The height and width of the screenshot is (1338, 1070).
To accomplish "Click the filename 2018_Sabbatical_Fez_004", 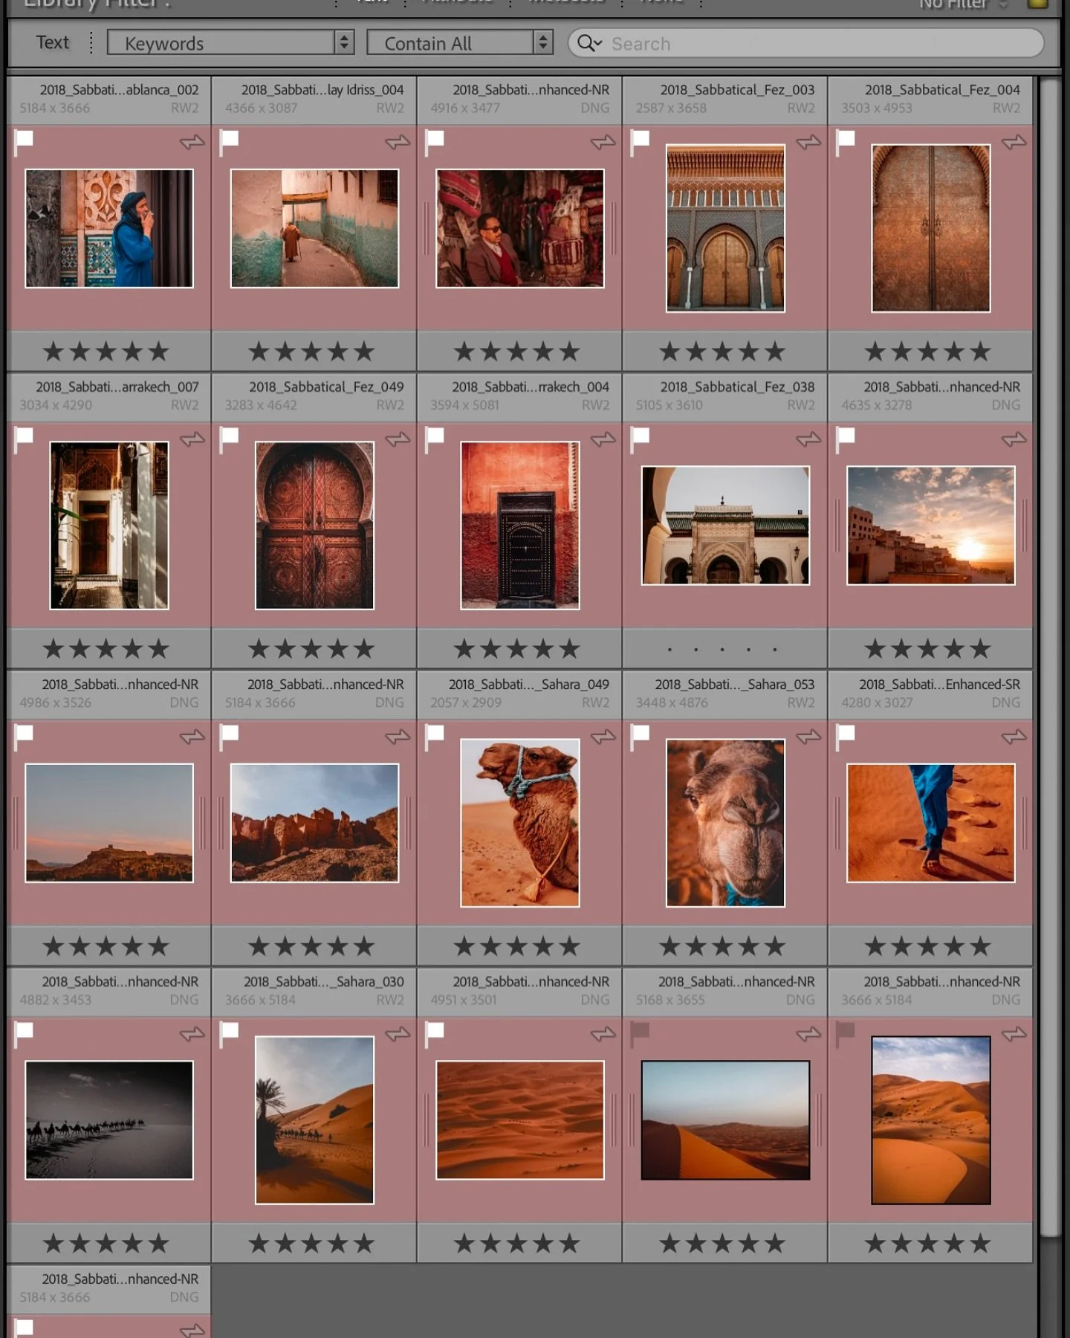I will click(942, 90).
